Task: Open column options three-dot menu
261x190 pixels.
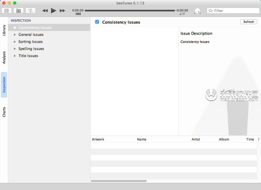Action: coord(259,139)
